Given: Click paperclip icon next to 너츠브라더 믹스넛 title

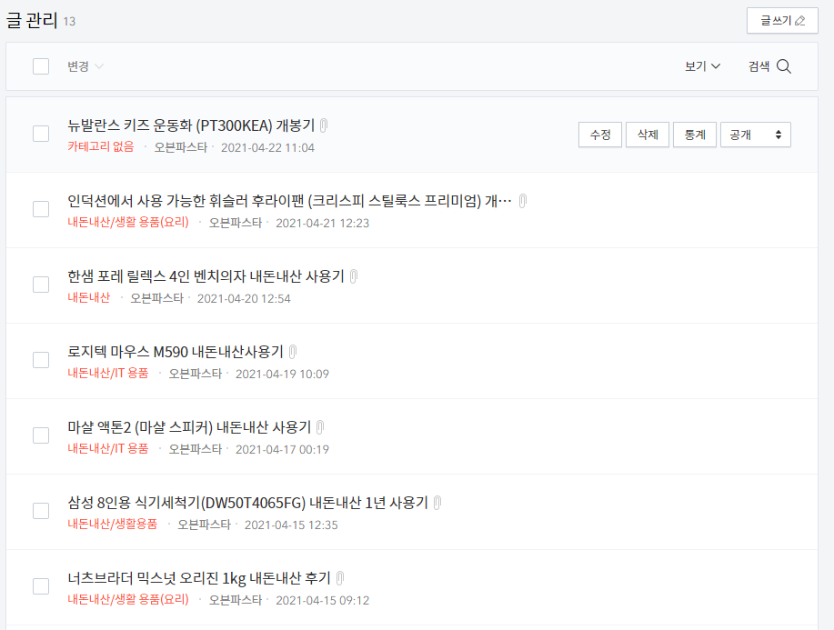Looking at the screenshot, I should [x=340, y=578].
